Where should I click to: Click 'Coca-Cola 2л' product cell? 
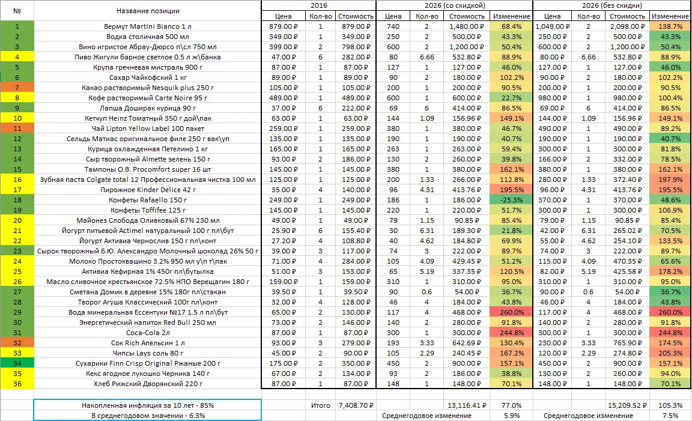tap(147, 333)
